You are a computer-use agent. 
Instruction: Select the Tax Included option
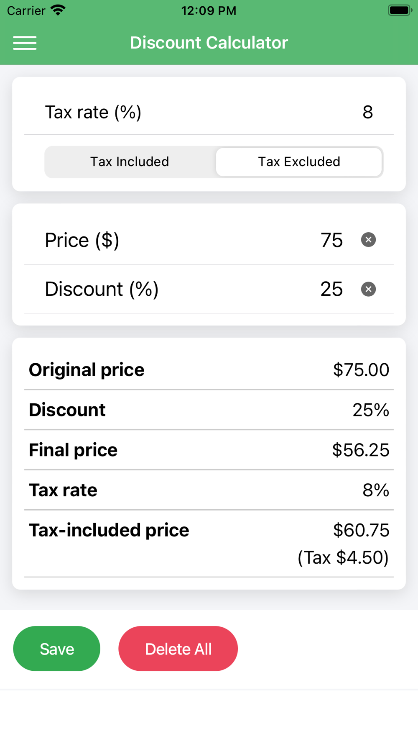[x=130, y=162]
